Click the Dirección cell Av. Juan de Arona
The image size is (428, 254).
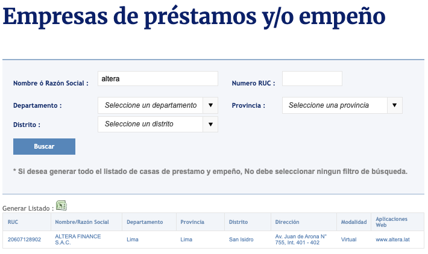coord(301,240)
